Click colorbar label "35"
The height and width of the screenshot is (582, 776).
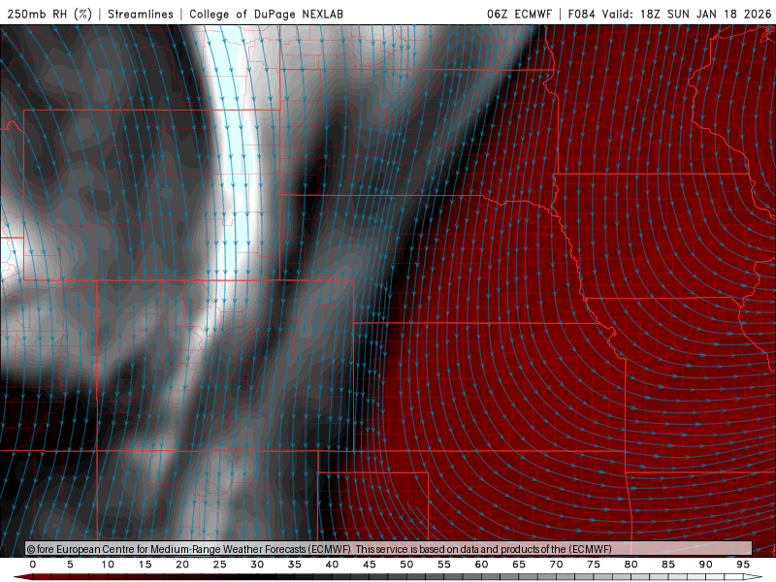(x=295, y=565)
